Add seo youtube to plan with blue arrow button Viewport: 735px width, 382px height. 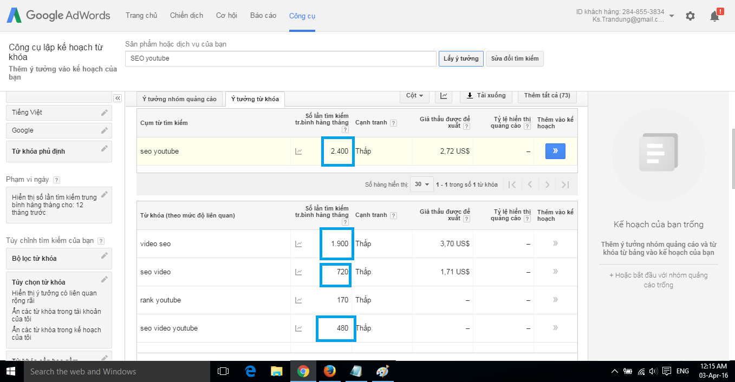tap(555, 152)
